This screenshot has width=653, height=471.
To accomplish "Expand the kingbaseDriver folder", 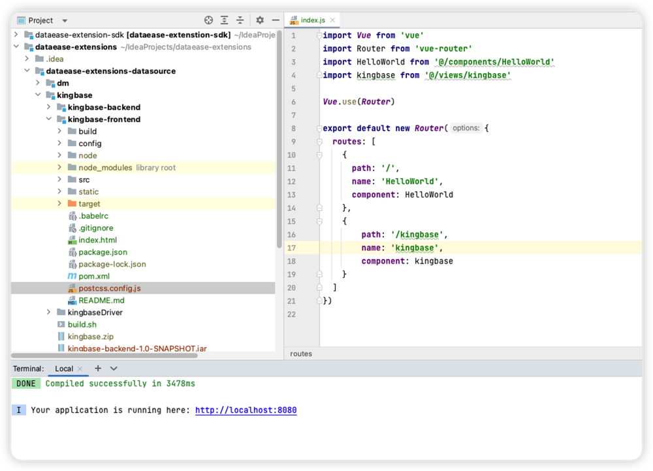I will pos(48,312).
